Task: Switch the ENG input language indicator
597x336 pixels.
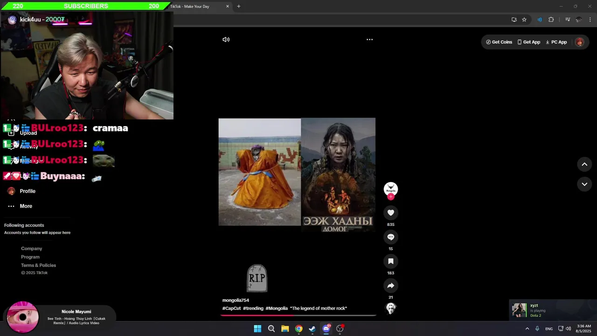Action: 549,329
